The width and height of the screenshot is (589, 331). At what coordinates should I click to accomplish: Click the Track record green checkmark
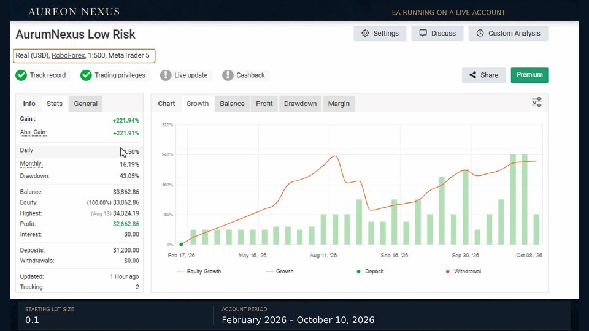(21, 75)
